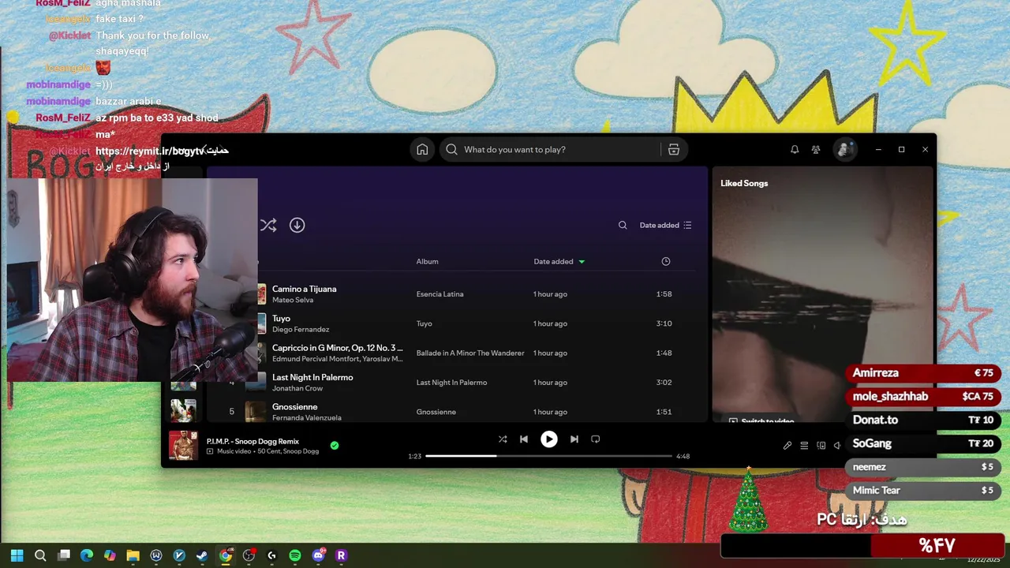Image resolution: width=1010 pixels, height=568 pixels.
Task: Select the track Gnossienne
Action: (294, 407)
